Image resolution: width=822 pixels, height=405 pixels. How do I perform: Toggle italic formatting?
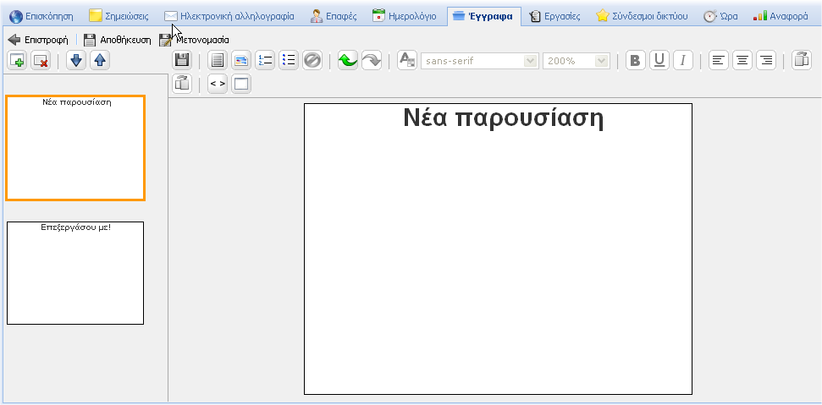pyautogui.click(x=683, y=60)
